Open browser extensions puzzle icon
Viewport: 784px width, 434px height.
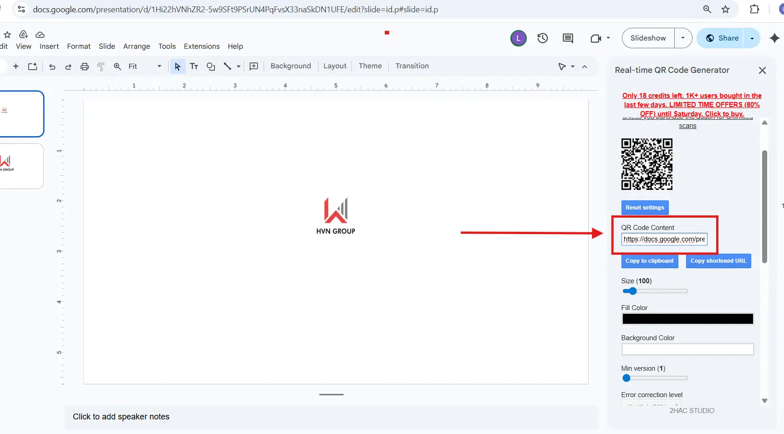[754, 9]
